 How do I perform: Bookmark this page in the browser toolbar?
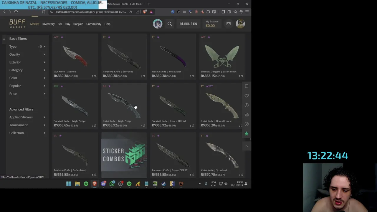[44, 12]
